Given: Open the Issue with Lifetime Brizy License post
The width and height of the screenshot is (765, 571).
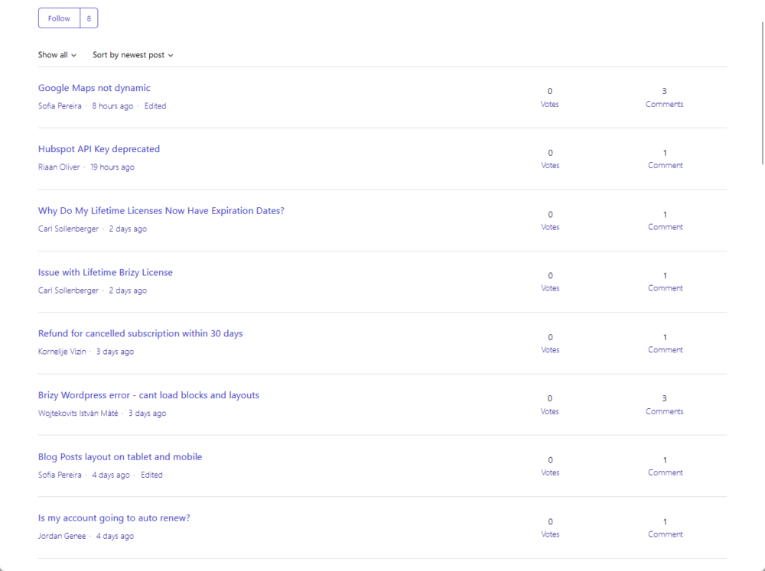Looking at the screenshot, I should click(x=106, y=272).
